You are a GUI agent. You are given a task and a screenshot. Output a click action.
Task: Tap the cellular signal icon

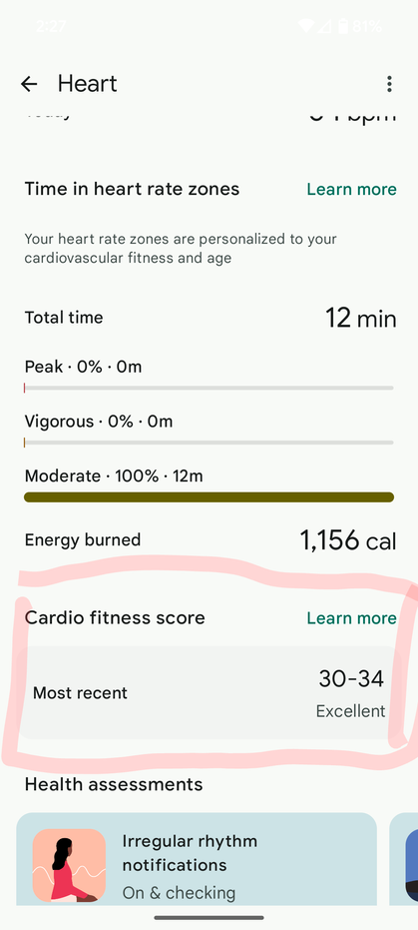325,26
